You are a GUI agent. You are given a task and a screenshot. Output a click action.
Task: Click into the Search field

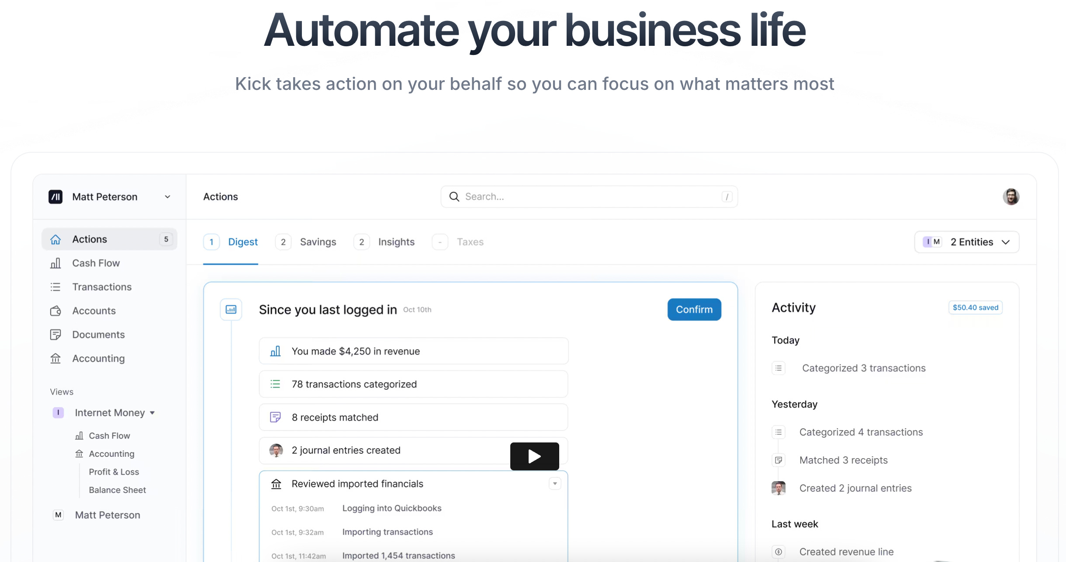(x=589, y=197)
